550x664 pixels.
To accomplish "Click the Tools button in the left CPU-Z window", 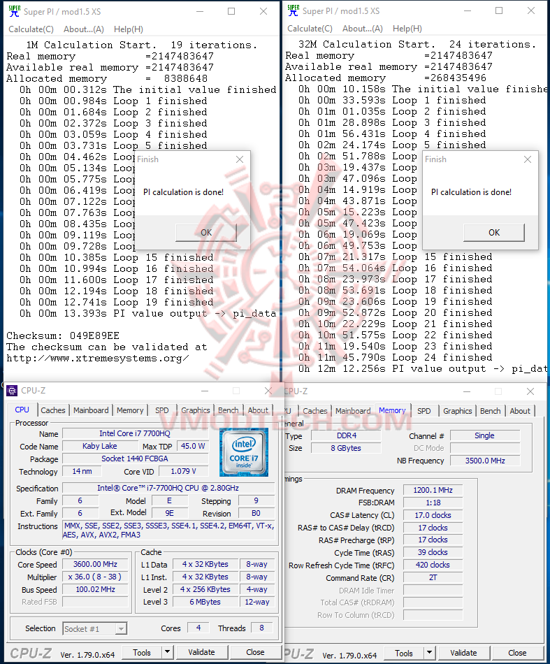I will point(141,653).
